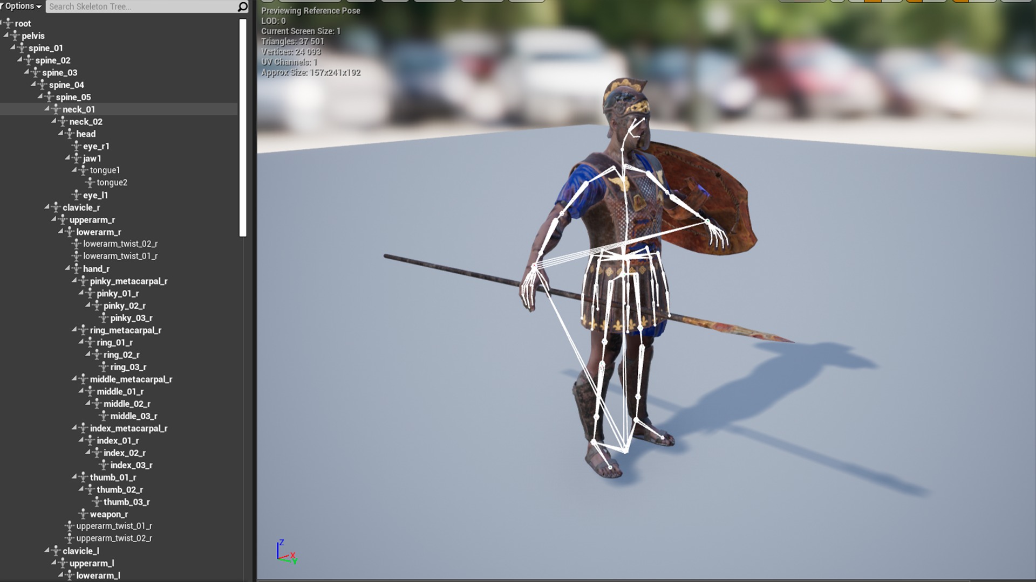Collapse the neck_02 node arrow
The height and width of the screenshot is (582, 1036).
[54, 121]
